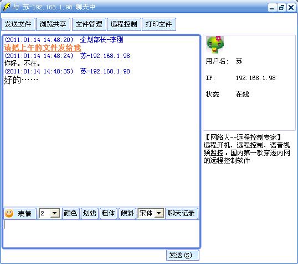Image resolution: width=298 pixels, height=264 pixels.
Task: Open 文件管理 file manager
Action: (x=89, y=24)
